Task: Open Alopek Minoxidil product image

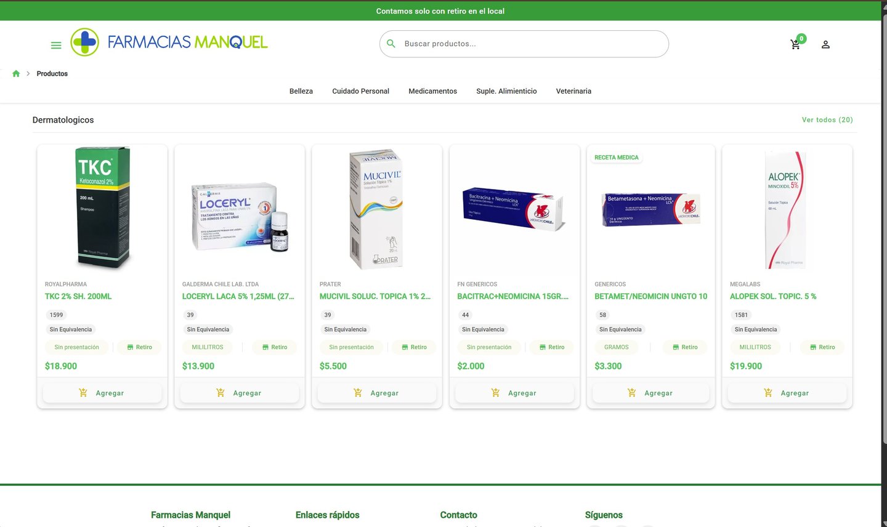Action: click(785, 209)
